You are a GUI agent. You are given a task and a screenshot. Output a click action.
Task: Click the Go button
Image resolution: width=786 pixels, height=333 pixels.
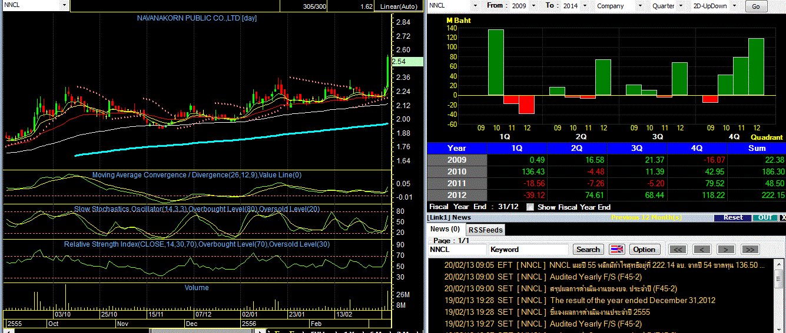click(x=756, y=6)
